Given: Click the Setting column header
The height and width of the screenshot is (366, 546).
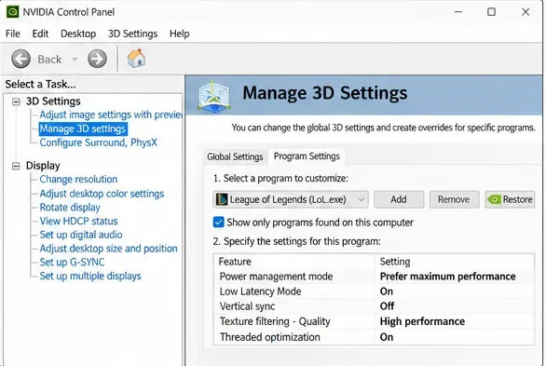Looking at the screenshot, I should [x=455, y=262].
